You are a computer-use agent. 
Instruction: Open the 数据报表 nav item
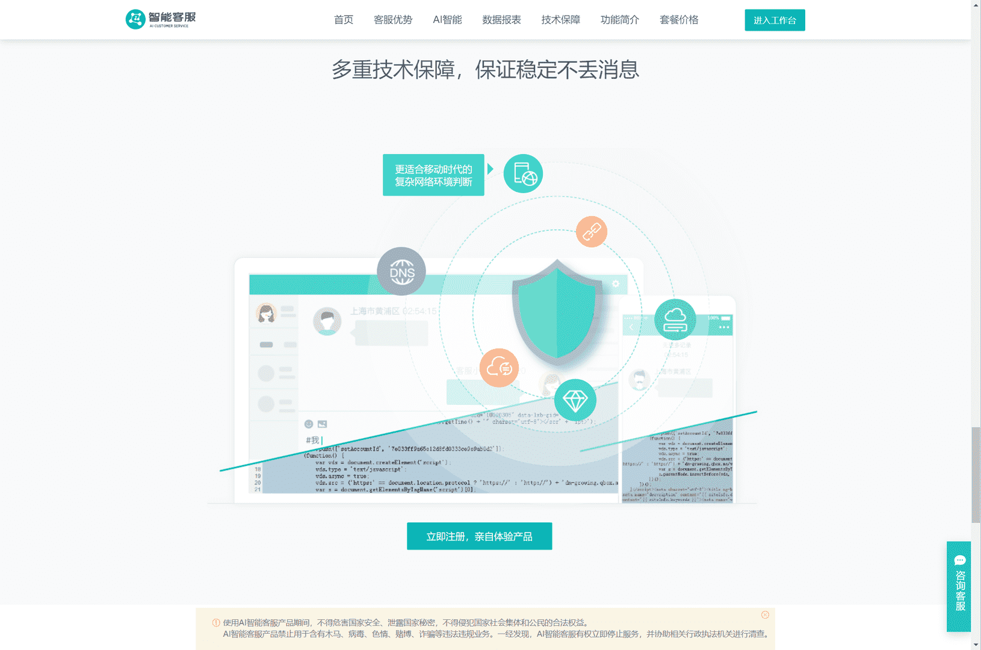(501, 20)
